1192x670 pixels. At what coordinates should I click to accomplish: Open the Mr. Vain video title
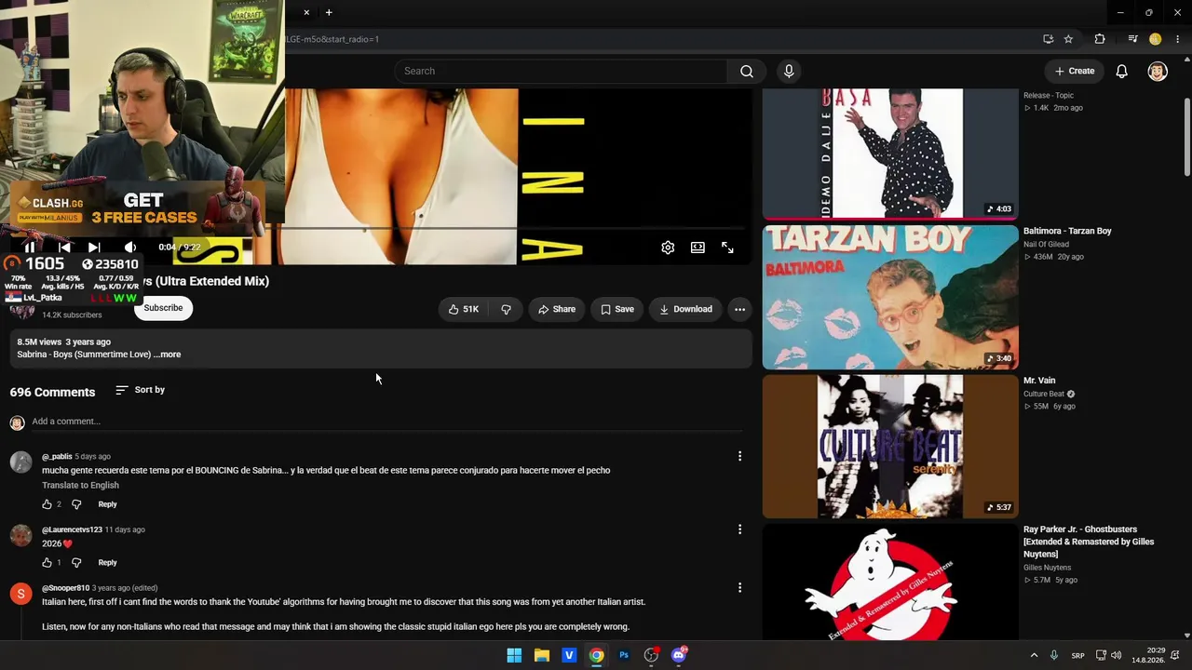[x=1039, y=381]
